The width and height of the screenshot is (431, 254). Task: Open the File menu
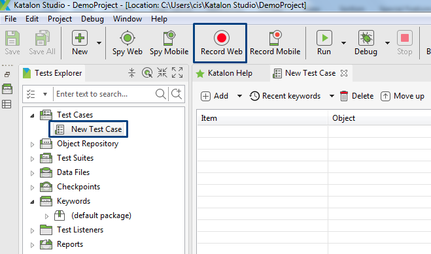point(10,19)
